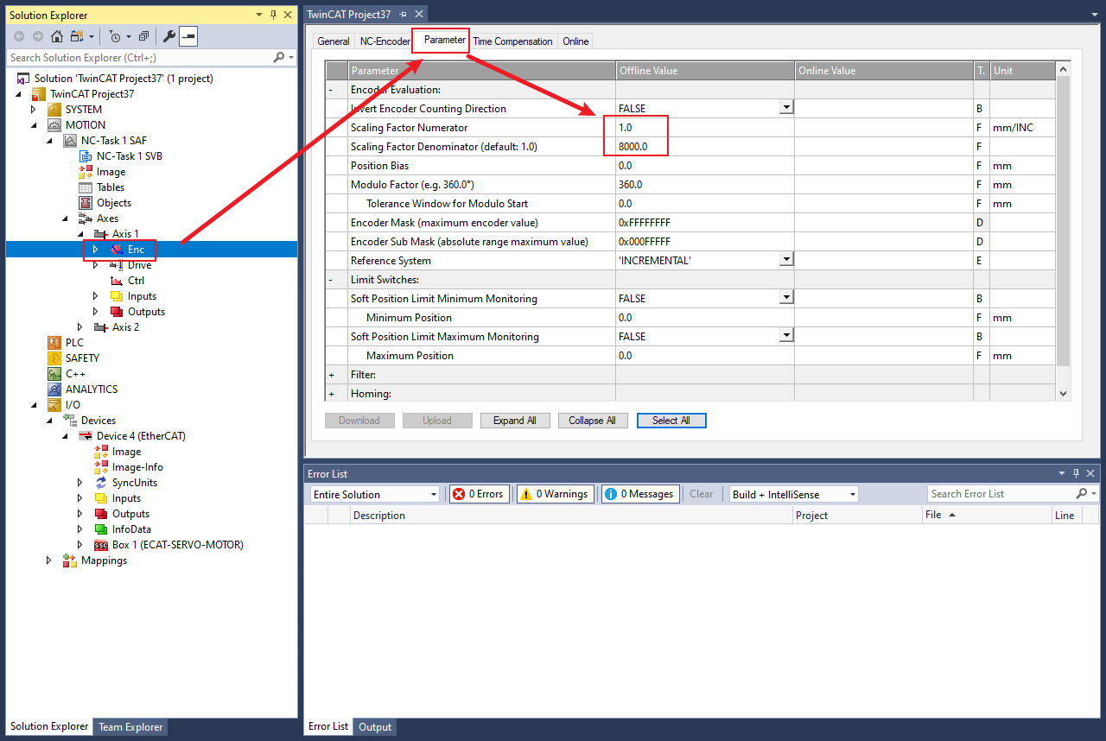Switch to the NC-Encoder tab
Image resolution: width=1106 pixels, height=741 pixels.
coord(385,41)
